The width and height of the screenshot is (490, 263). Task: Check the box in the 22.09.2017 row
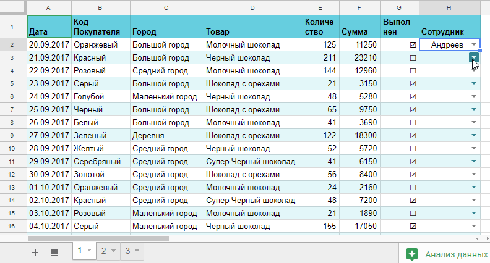point(413,71)
